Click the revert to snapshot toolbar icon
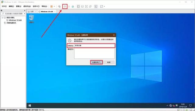Viewport: 195px width, 111px height. click(x=69, y=6)
